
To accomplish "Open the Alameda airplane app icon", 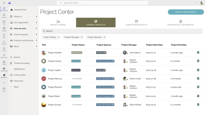I will point(4,76).
